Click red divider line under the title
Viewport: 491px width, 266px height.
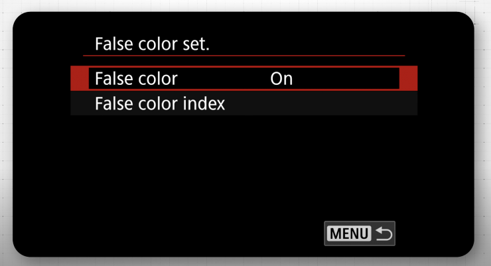pyautogui.click(x=244, y=55)
